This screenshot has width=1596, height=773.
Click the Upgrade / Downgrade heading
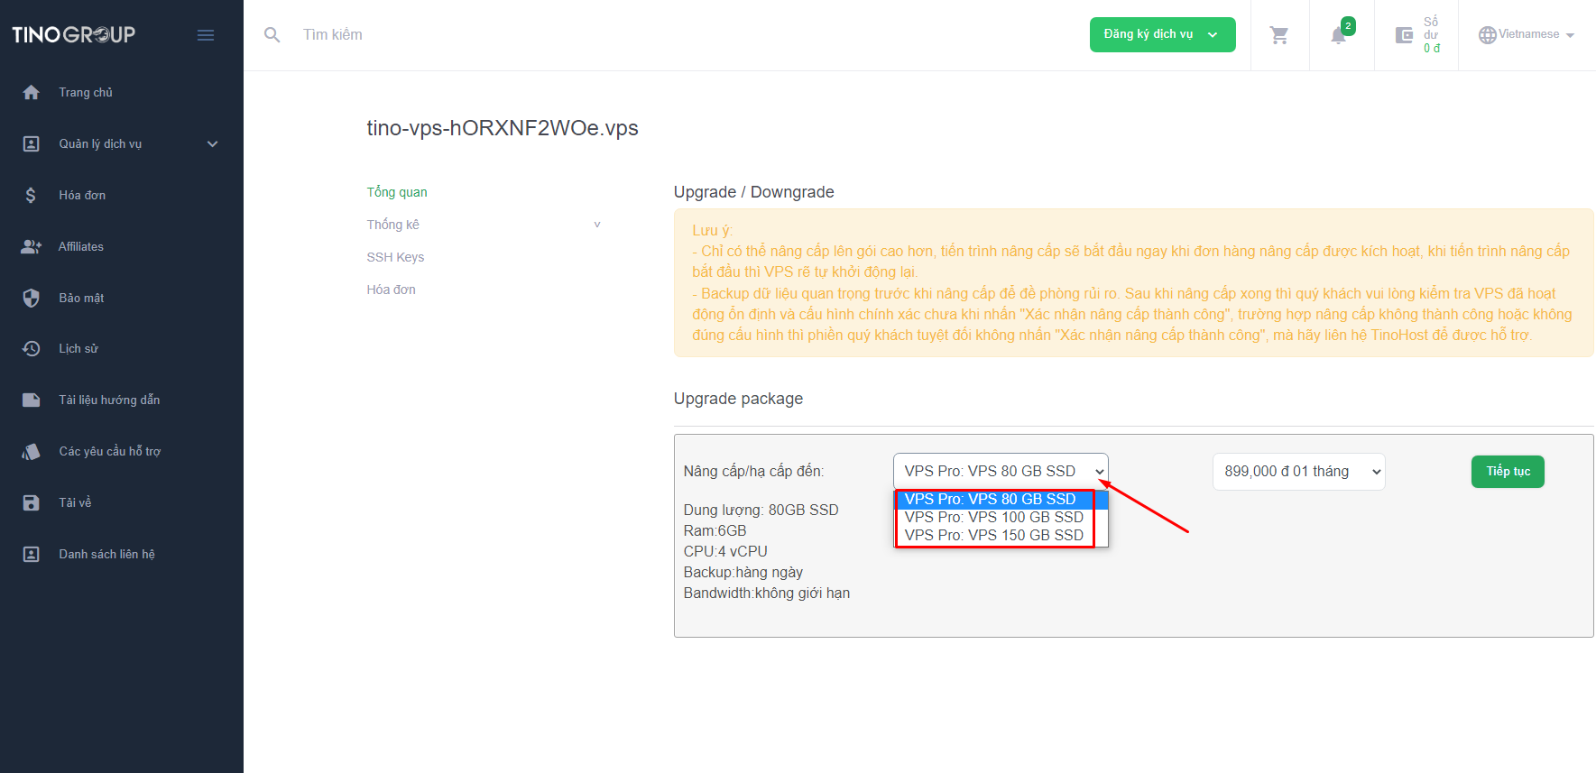tap(754, 192)
